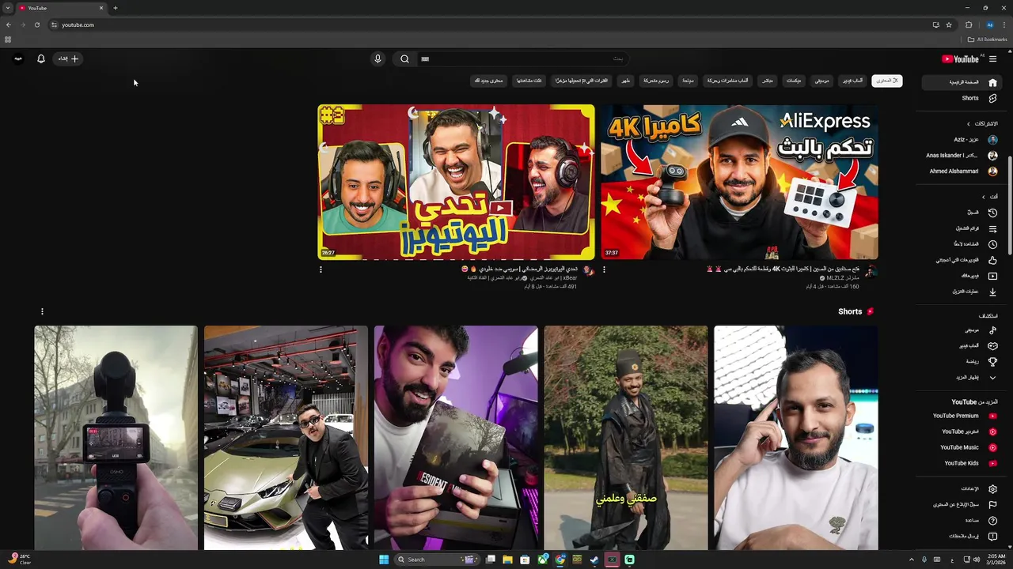Select the سياحة filter chip
The width and height of the screenshot is (1013, 569).
pyautogui.click(x=688, y=81)
